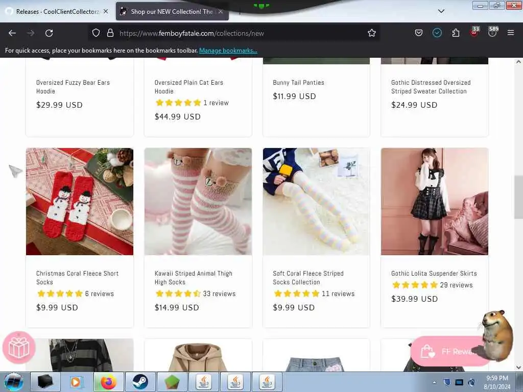Screen dimensions: 523x392
Task: Open the Windows Start button
Action: pos(14,382)
